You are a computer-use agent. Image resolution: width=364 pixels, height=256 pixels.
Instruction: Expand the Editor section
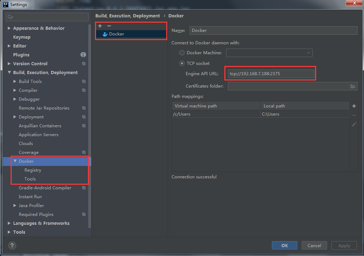[x=9, y=46]
